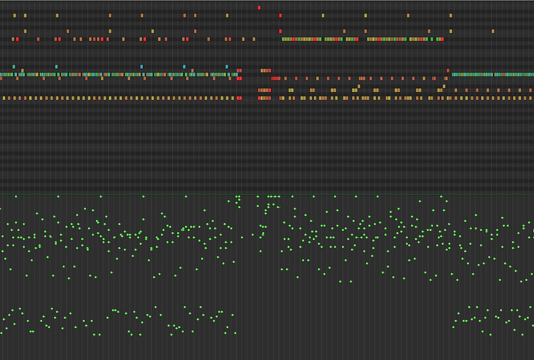This screenshot has height=360, width=534.
Task: Select the orange four-note group after the gap
Action: click(266, 70)
